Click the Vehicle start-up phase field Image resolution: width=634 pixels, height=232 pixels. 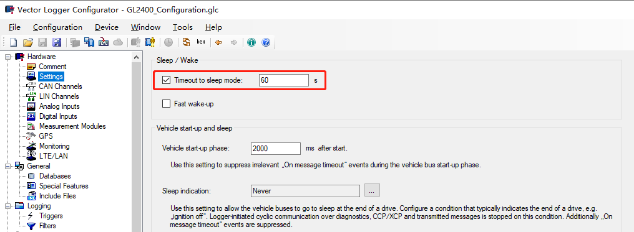[276, 148]
